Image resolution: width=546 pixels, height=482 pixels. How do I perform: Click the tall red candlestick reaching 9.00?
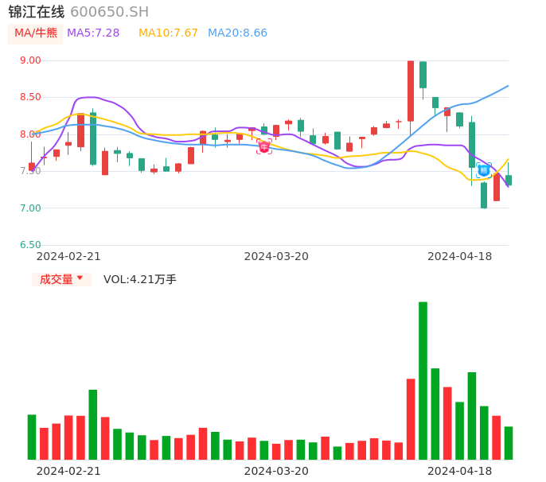(x=411, y=91)
